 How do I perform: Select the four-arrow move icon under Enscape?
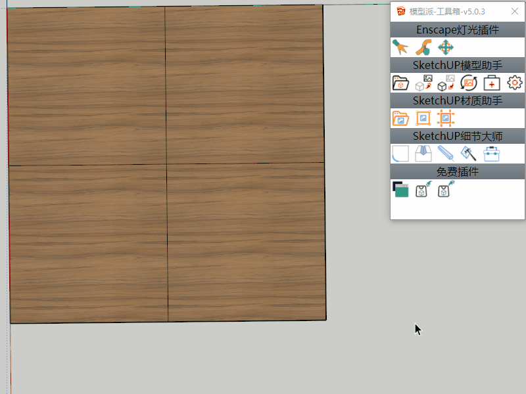(446, 47)
